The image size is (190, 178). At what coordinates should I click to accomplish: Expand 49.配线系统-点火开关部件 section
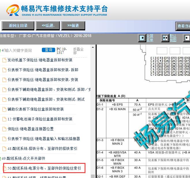click(x=23, y=158)
